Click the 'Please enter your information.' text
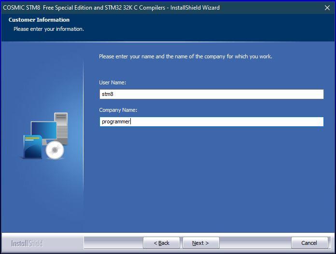 coord(49,29)
